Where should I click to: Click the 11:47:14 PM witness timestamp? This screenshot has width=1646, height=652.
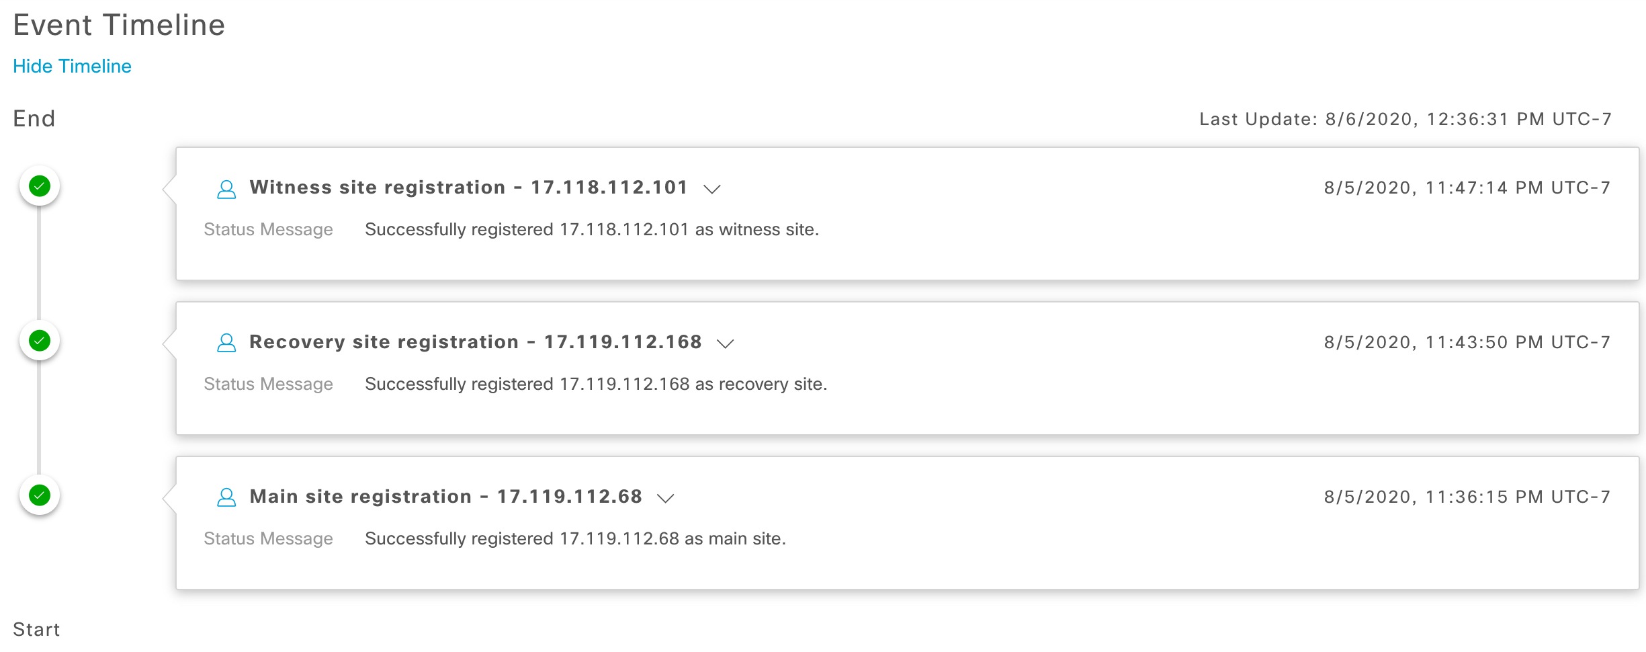pyautogui.click(x=1467, y=188)
